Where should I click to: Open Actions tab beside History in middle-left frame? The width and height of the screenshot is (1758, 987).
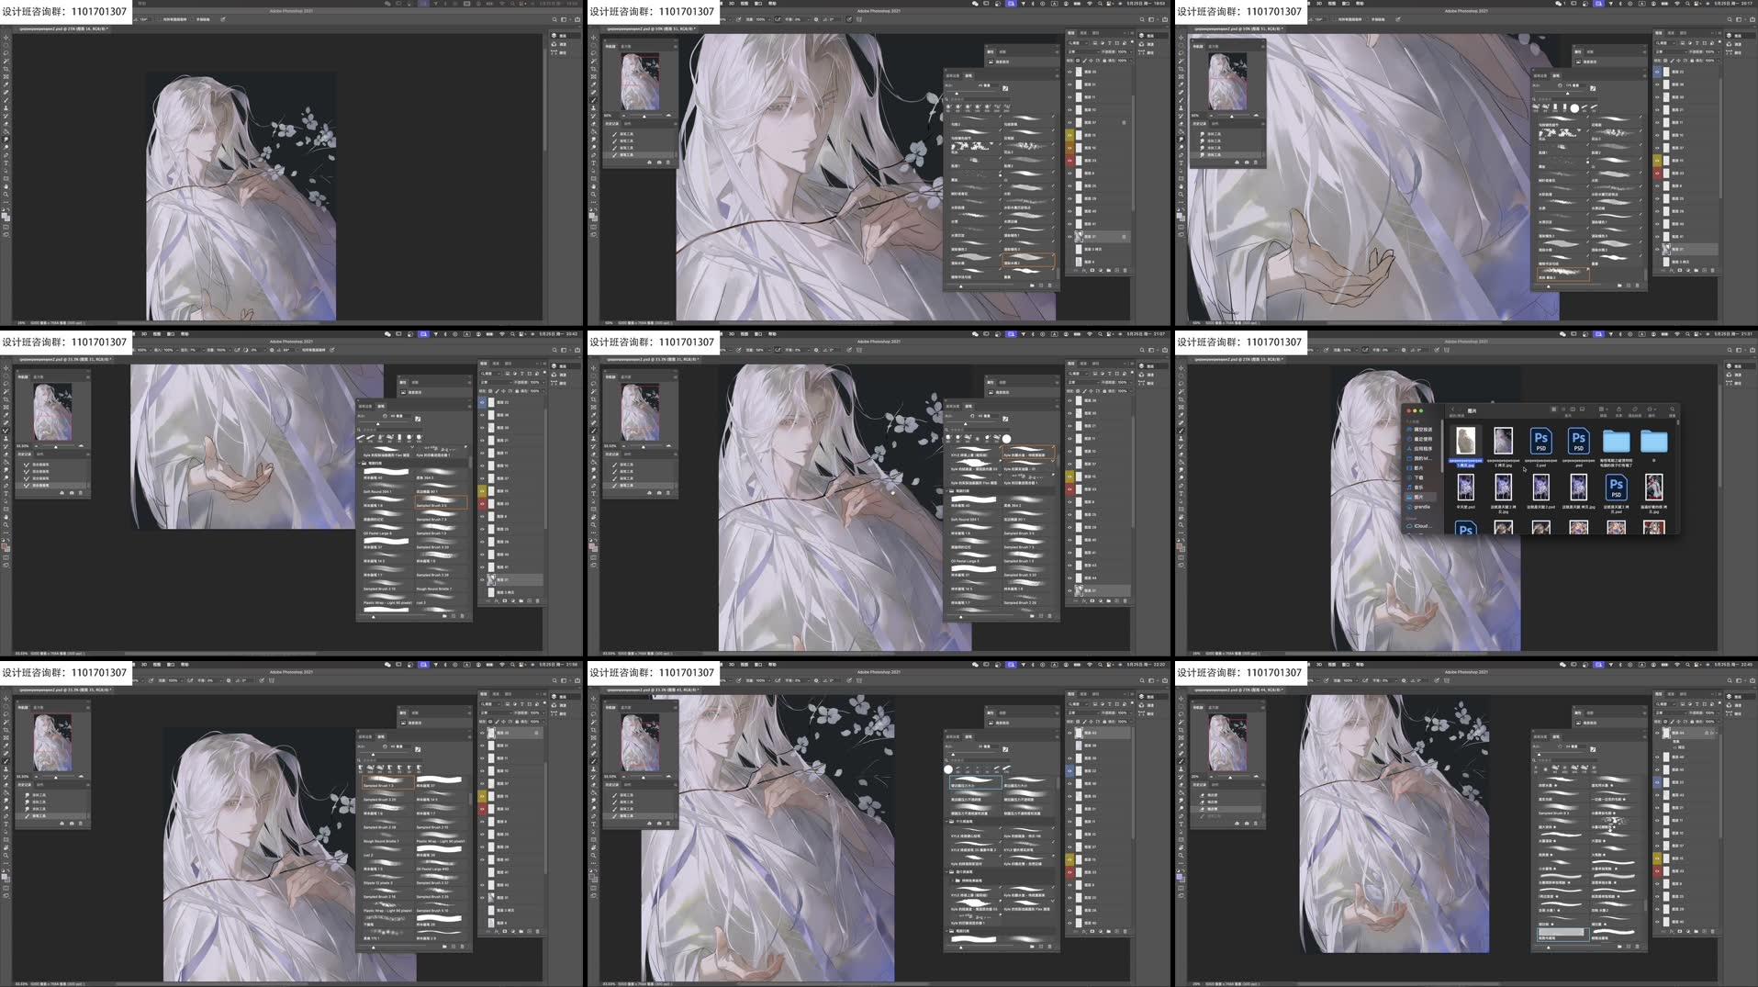(39, 454)
